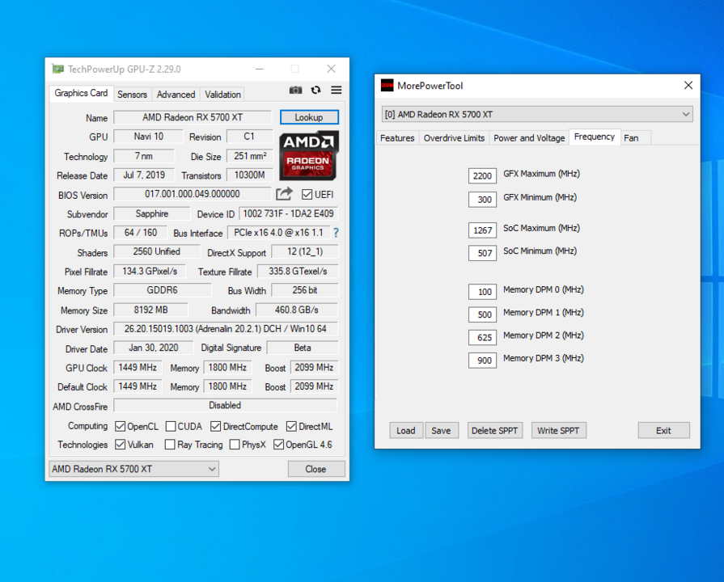Click the SoC Maximum value field

[x=482, y=230]
